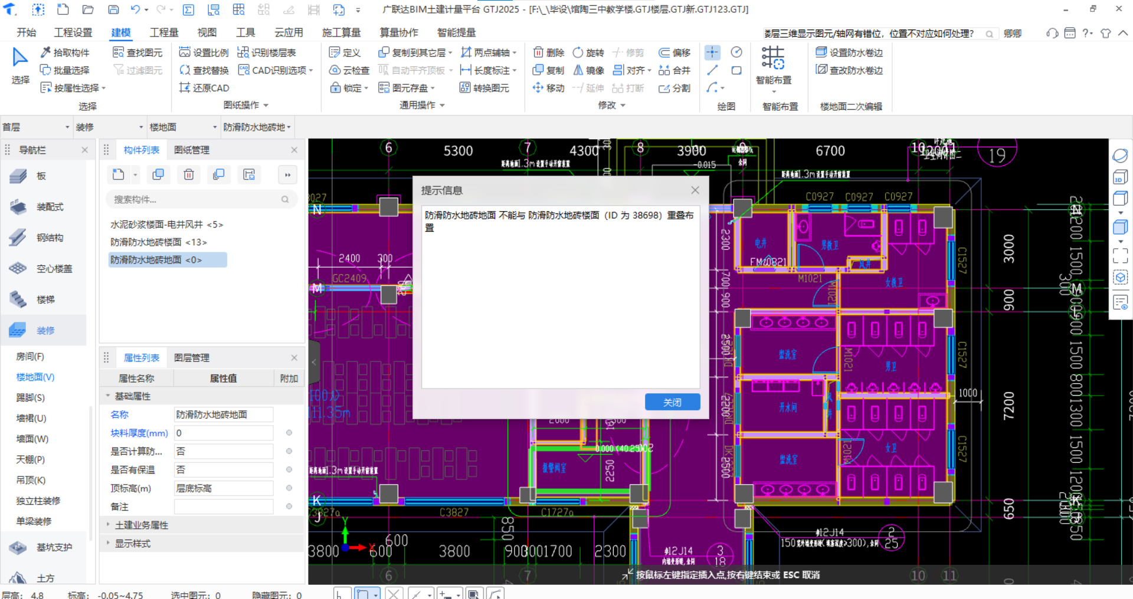Open the 楼梯 navigation category

[x=44, y=299]
